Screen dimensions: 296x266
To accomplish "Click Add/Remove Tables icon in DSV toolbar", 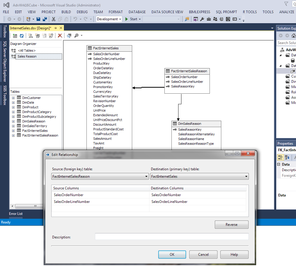I will pos(15,36).
